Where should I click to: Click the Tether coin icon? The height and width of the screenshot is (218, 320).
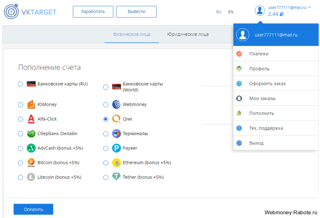click(x=116, y=176)
